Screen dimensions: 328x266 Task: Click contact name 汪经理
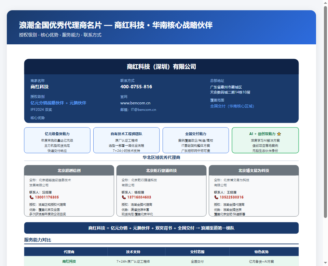(x=47, y=192)
